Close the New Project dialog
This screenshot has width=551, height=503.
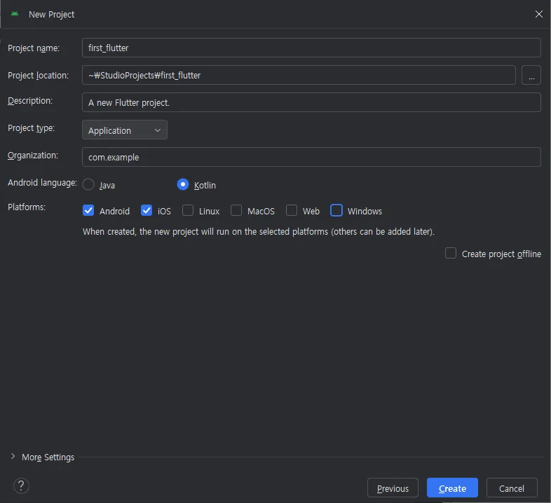pyautogui.click(x=538, y=14)
